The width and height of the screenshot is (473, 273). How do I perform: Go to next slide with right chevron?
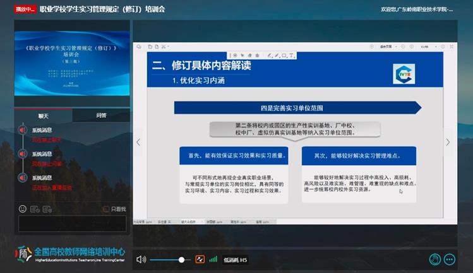(x=448, y=142)
